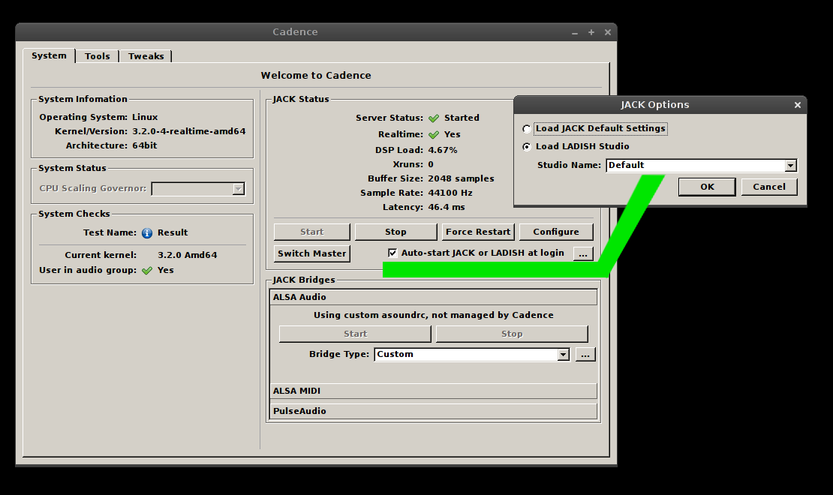Switch to the Tools tab
This screenshot has height=495, width=833.
(98, 56)
